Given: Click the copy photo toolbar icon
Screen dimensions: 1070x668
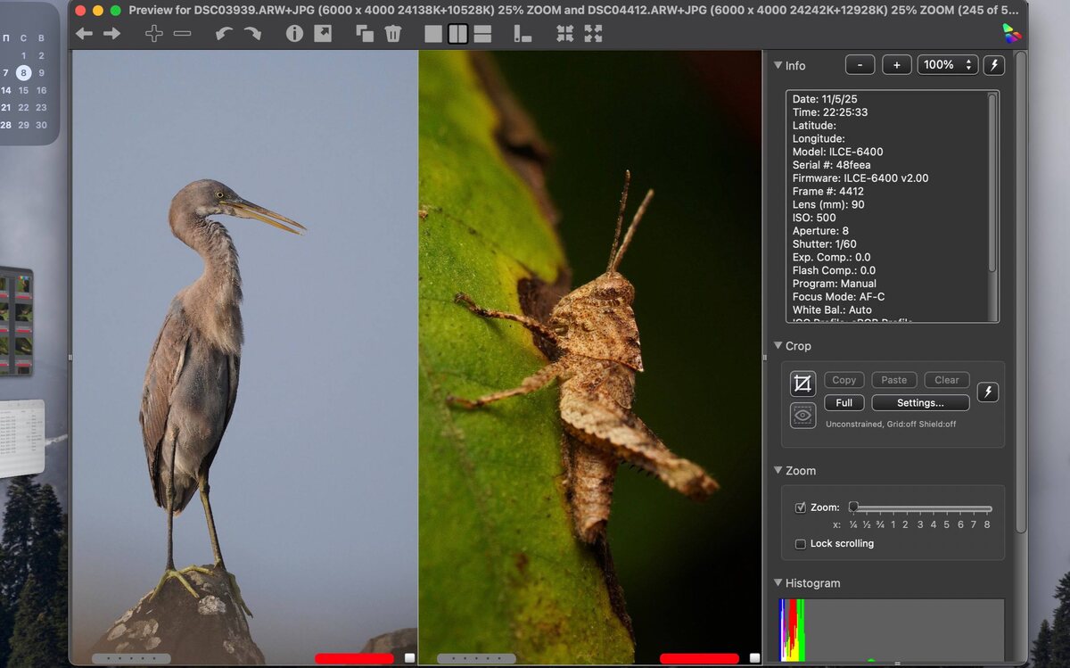Looking at the screenshot, I should [x=365, y=34].
